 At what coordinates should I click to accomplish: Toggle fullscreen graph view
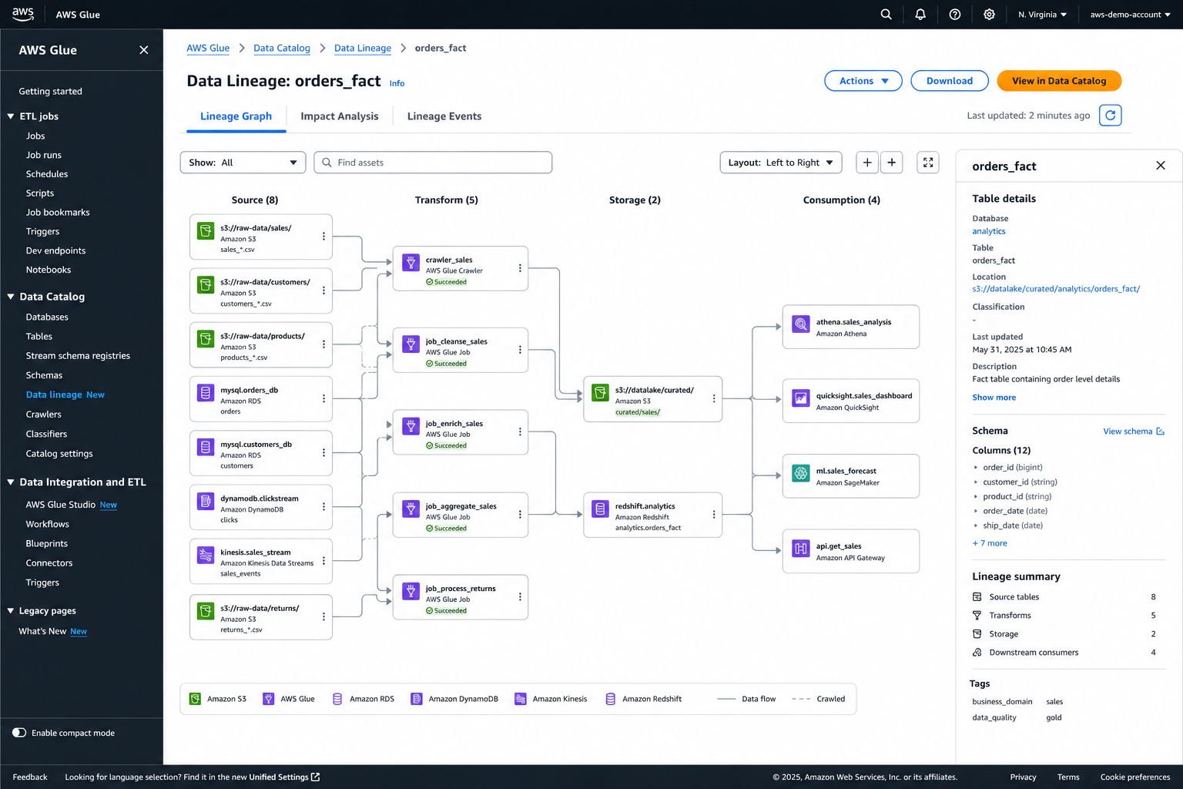(x=928, y=163)
